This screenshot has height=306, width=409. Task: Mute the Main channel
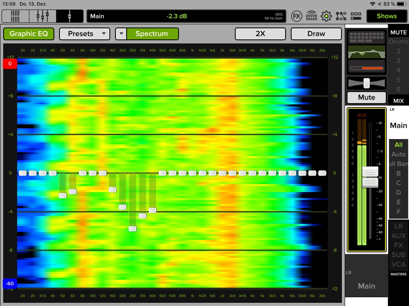tap(366, 97)
